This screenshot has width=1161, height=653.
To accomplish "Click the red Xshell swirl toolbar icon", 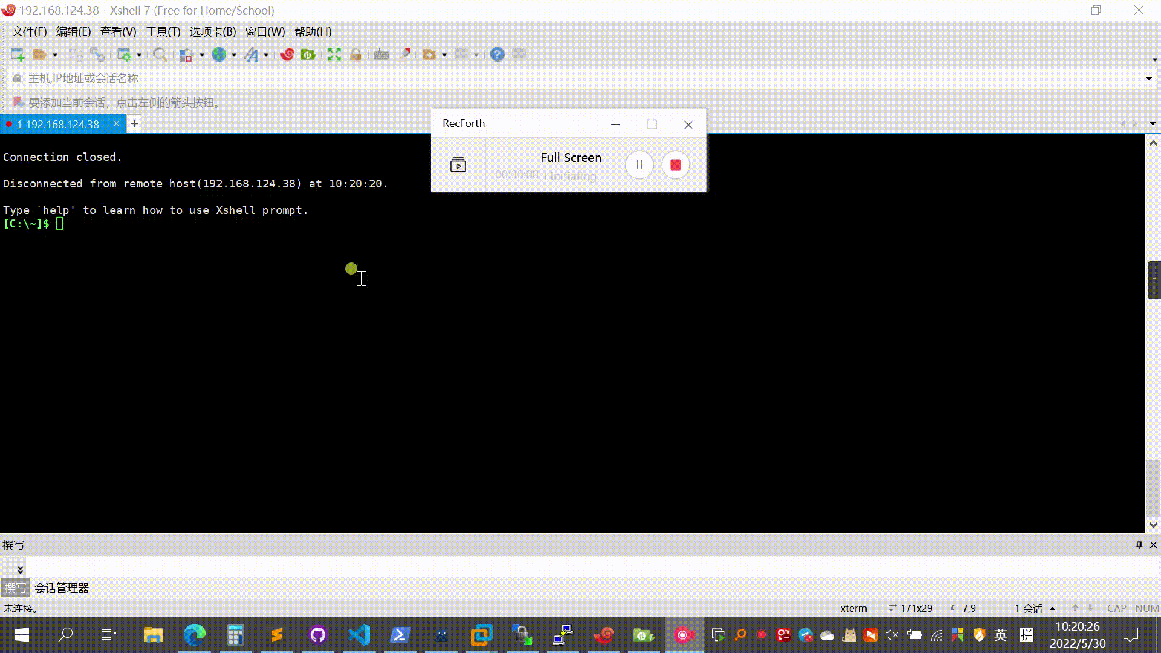I will coord(287,55).
